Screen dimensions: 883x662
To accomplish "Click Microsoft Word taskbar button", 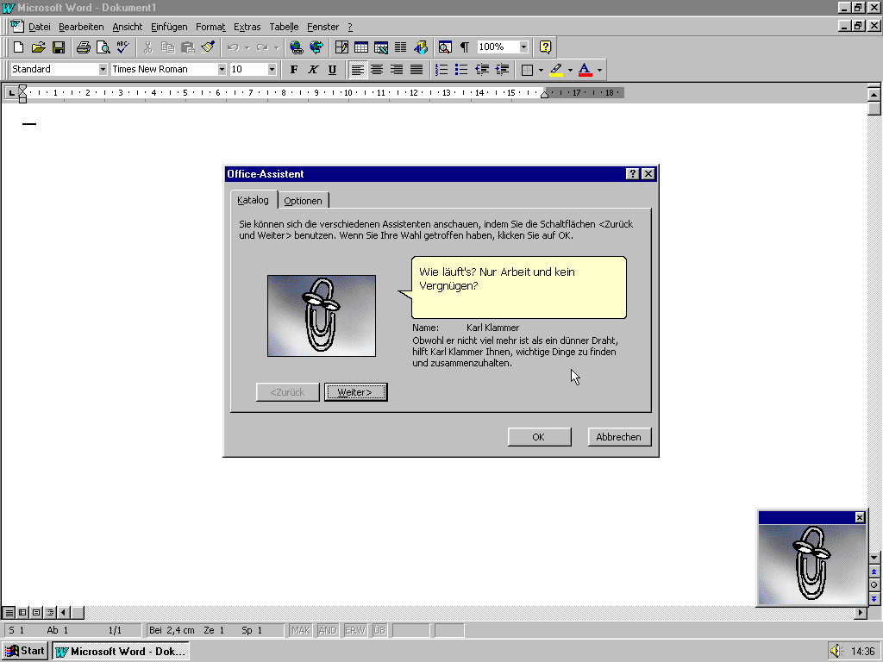I will point(121,652).
